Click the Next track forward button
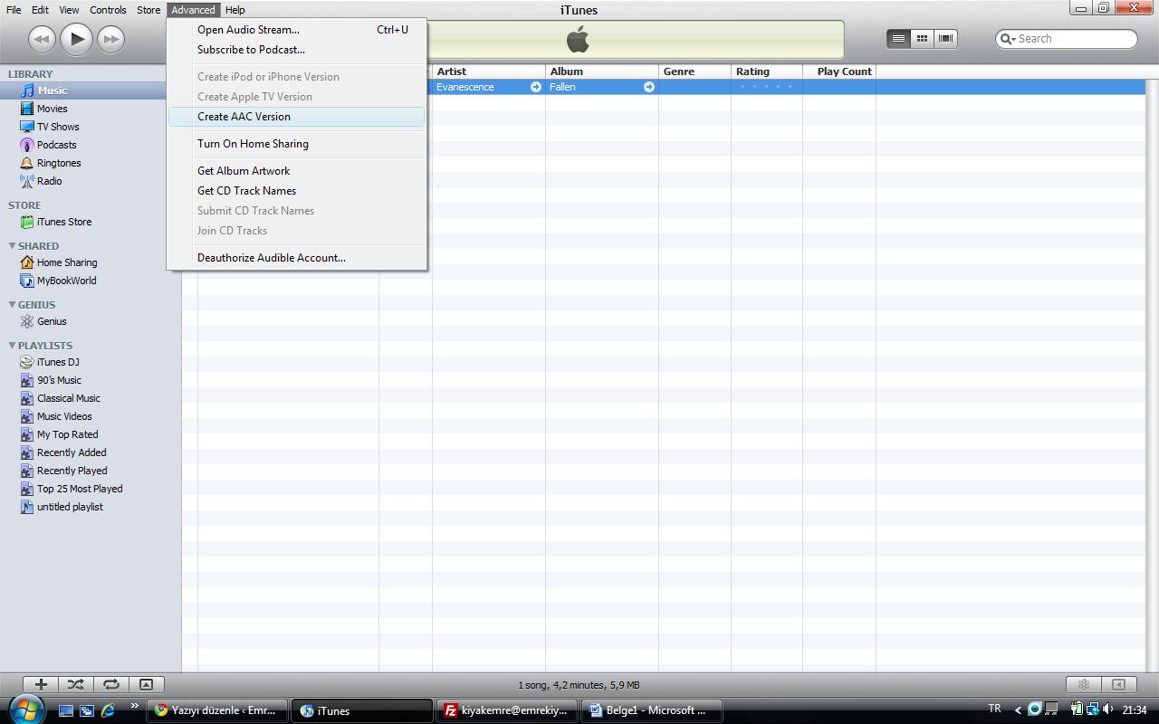The width and height of the screenshot is (1159, 724). 111,39
